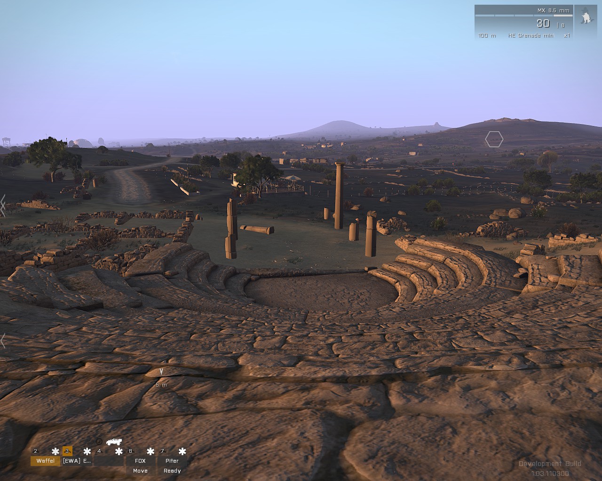
Task: Click the 5 m waypoint arrow marker
Action: click(x=161, y=372)
